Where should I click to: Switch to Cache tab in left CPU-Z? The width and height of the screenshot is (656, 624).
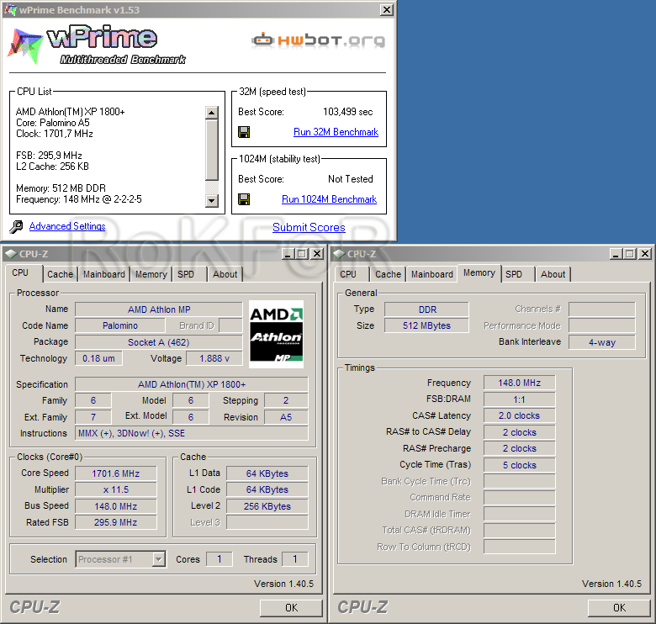(60, 274)
